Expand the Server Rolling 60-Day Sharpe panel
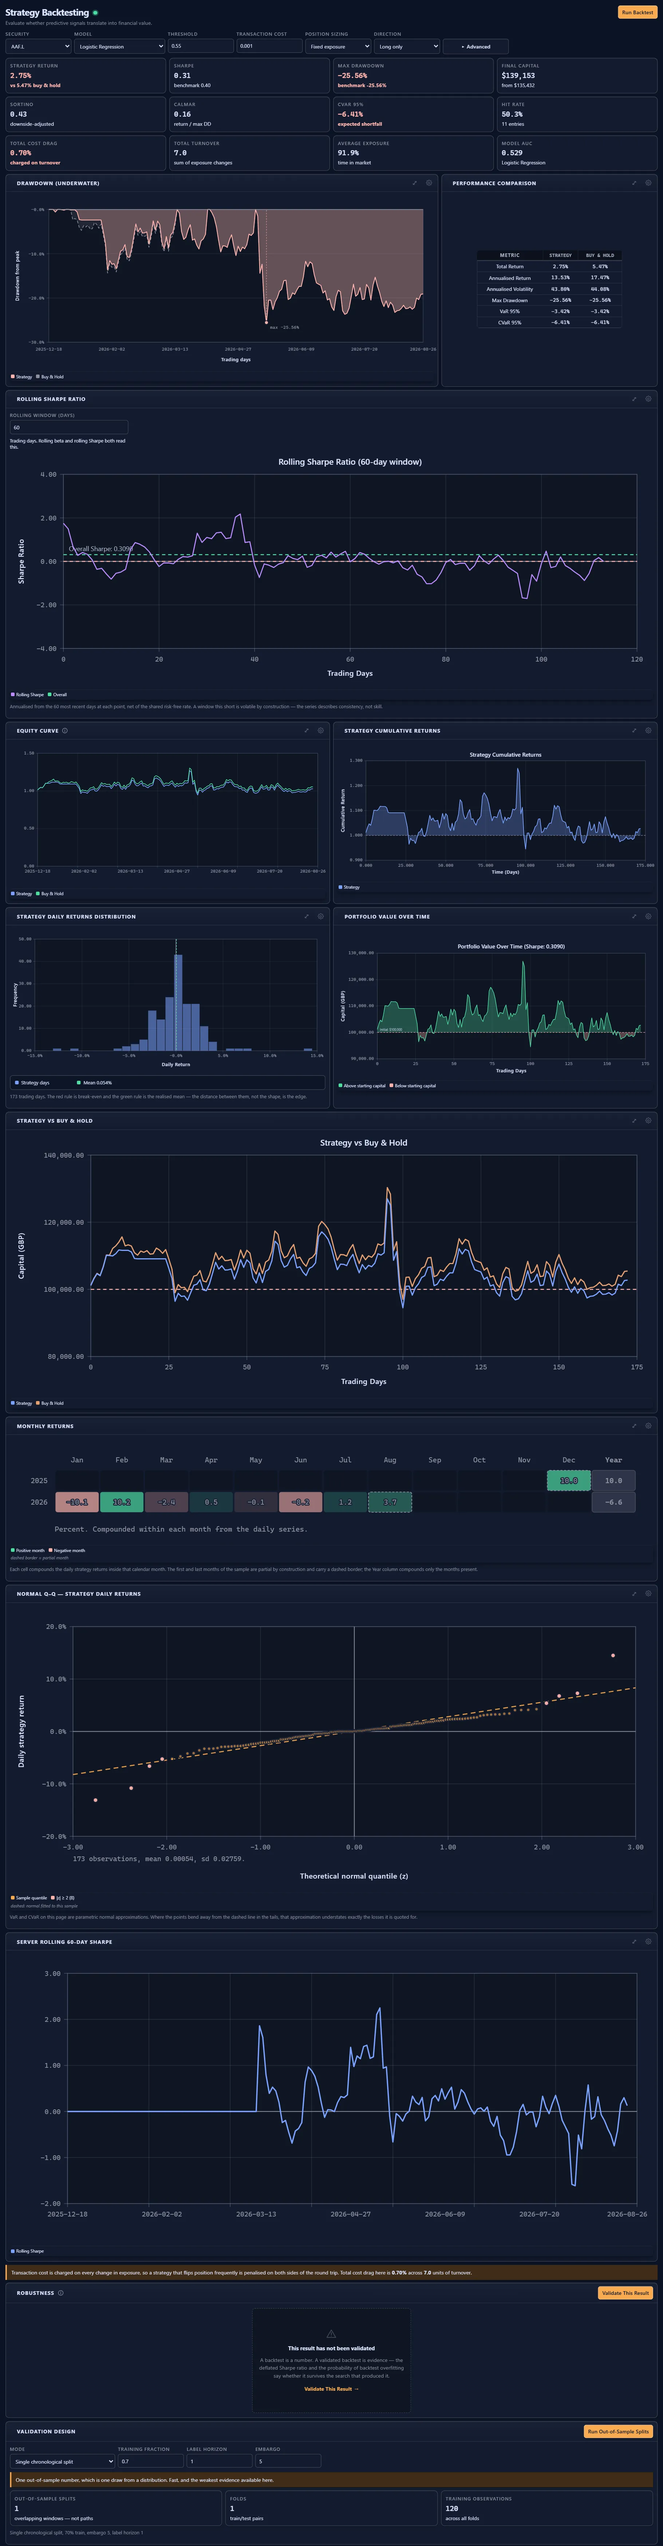 (x=634, y=1941)
